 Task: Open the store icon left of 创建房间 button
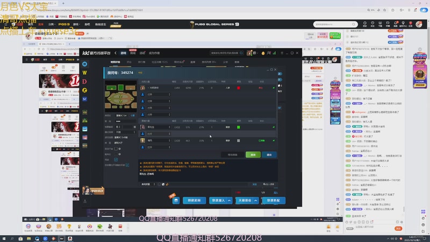tap(176, 201)
